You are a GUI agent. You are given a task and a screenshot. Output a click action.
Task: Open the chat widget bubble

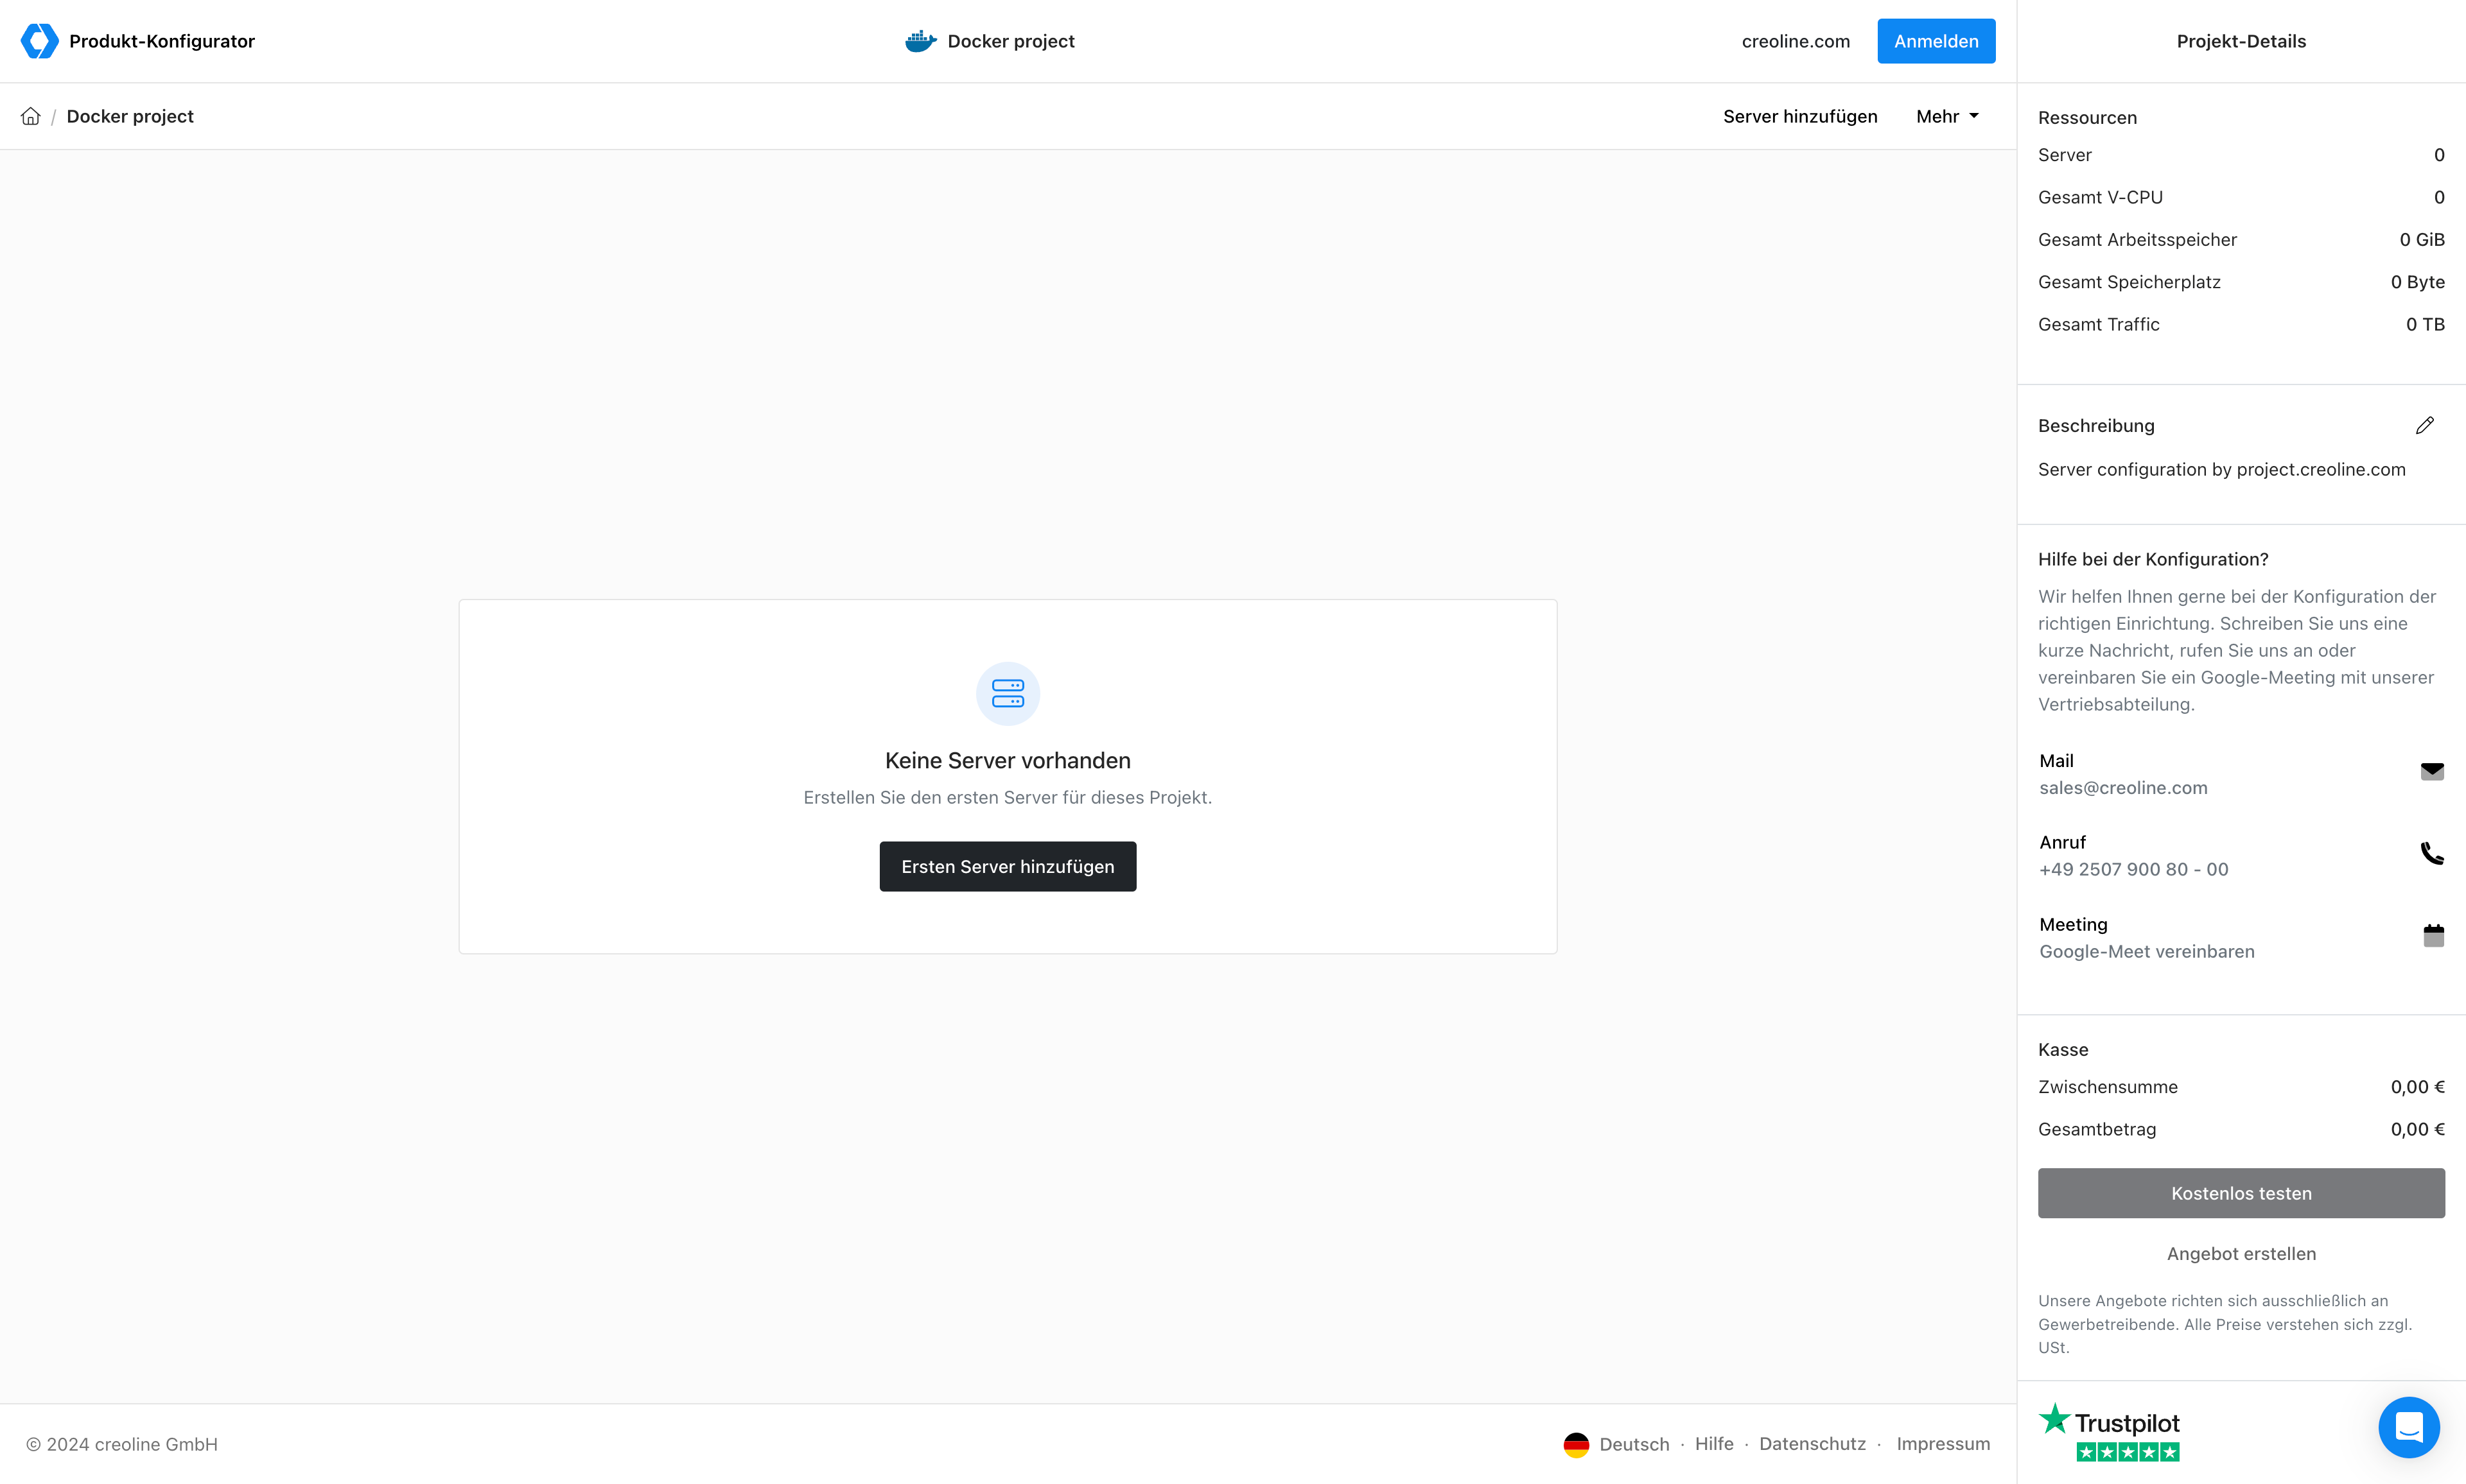2408,1427
